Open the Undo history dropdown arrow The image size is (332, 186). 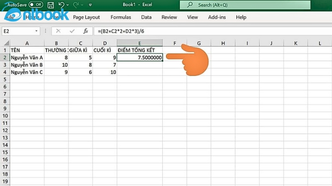pos(68,5)
